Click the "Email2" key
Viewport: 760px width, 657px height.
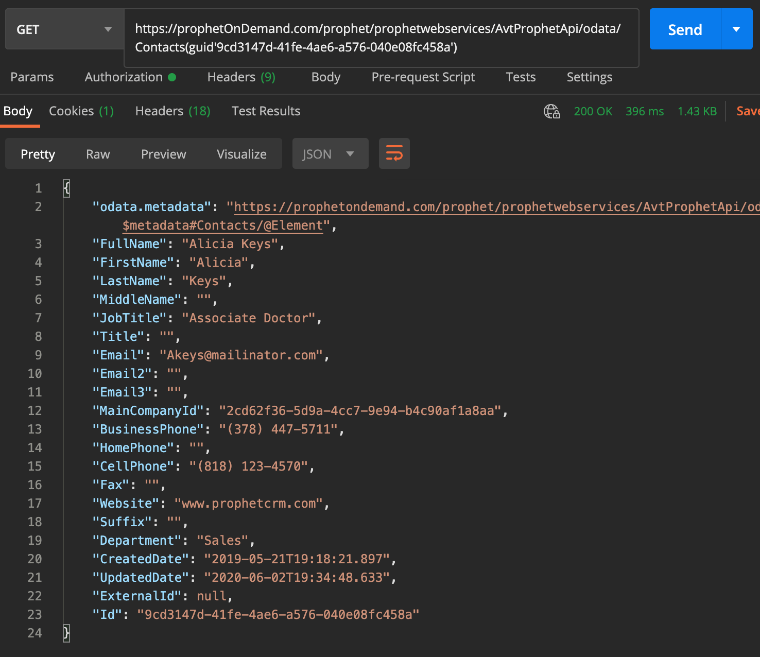(122, 374)
